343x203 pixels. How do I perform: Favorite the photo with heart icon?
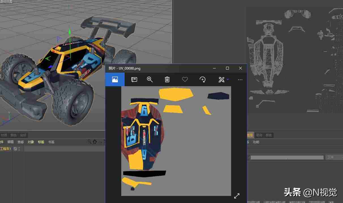pos(185,80)
